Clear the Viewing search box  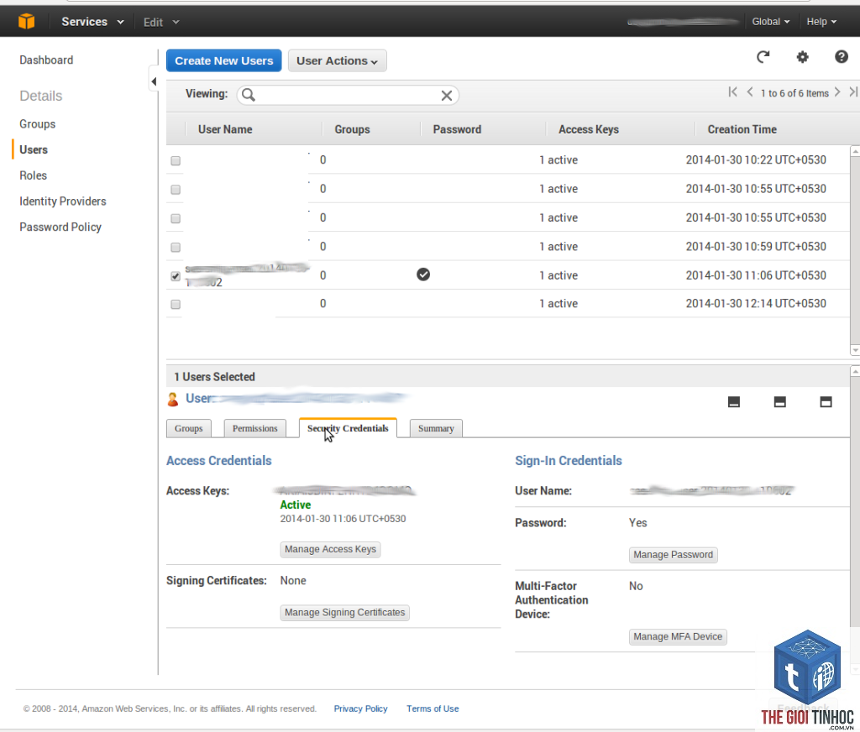point(447,96)
